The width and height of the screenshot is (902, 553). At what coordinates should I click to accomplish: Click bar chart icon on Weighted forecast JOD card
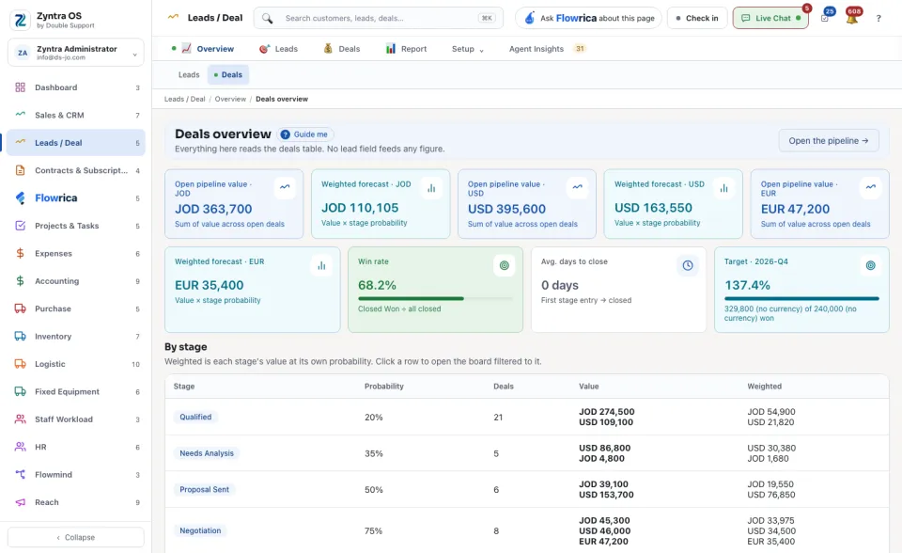(x=431, y=188)
